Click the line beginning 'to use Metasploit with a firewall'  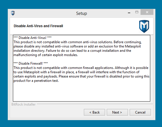(x=76, y=72)
